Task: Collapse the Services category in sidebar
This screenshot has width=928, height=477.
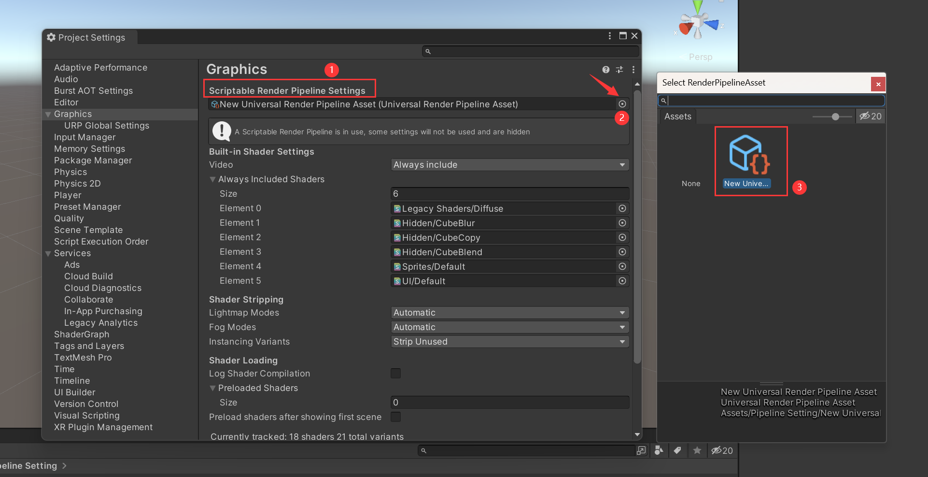Action: click(x=48, y=254)
